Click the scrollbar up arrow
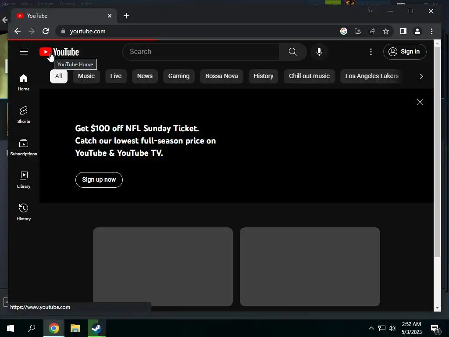This screenshot has width=449, height=337. (437, 43)
